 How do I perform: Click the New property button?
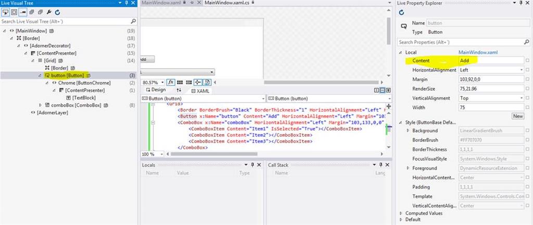(518, 116)
